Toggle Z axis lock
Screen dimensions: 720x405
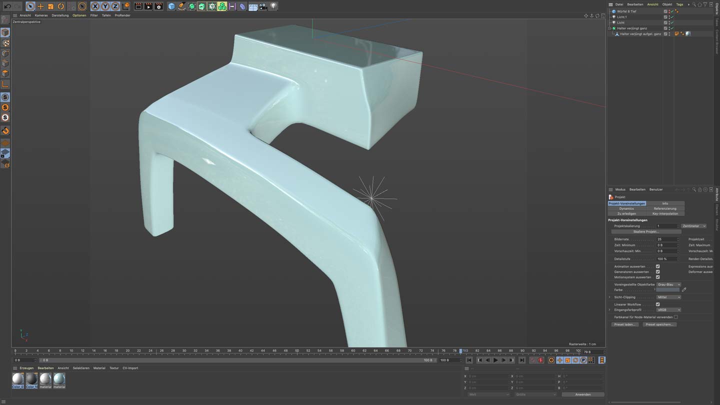click(x=115, y=6)
